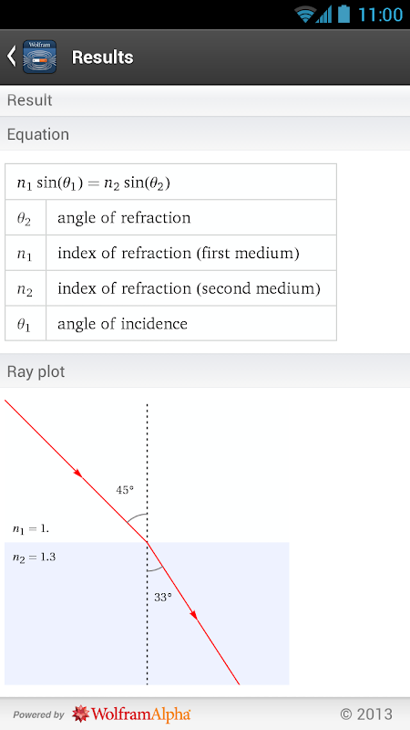Viewport: 410px width, 730px height.
Task: Tap the Wi-Fi status icon
Action: click(305, 15)
